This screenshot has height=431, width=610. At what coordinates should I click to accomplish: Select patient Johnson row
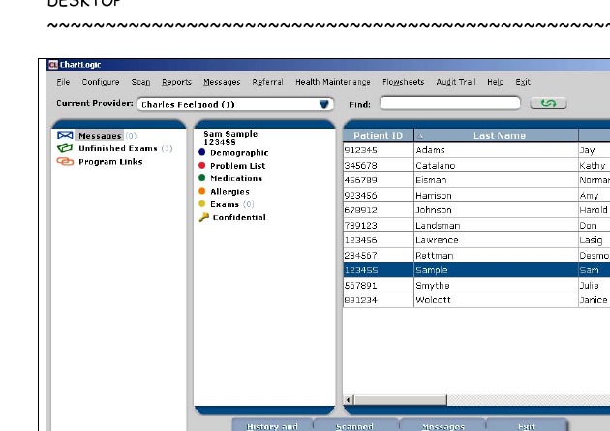[476, 210]
